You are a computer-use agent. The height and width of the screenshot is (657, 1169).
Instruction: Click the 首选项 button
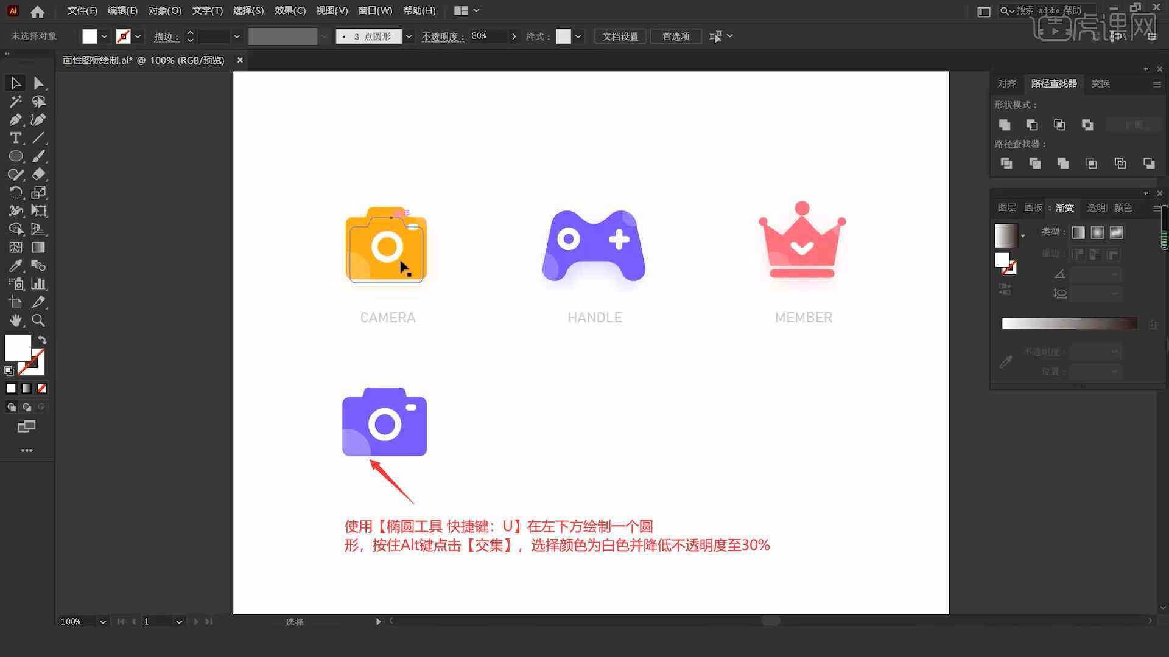tap(675, 35)
